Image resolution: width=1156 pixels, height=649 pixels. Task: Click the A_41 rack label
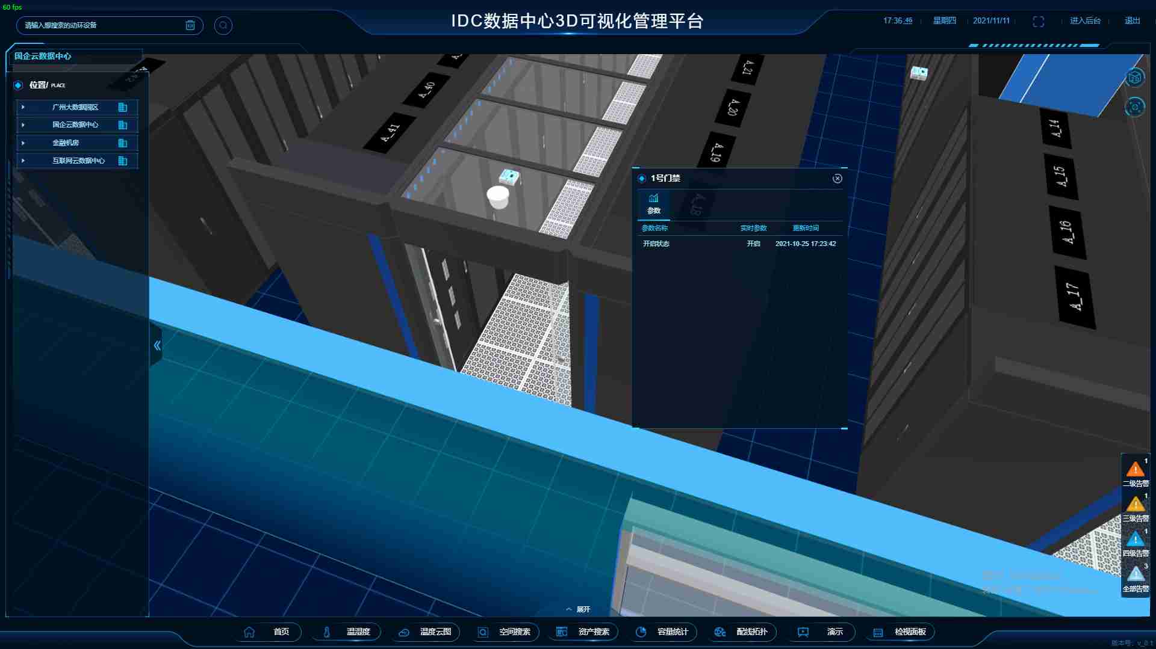(x=390, y=132)
